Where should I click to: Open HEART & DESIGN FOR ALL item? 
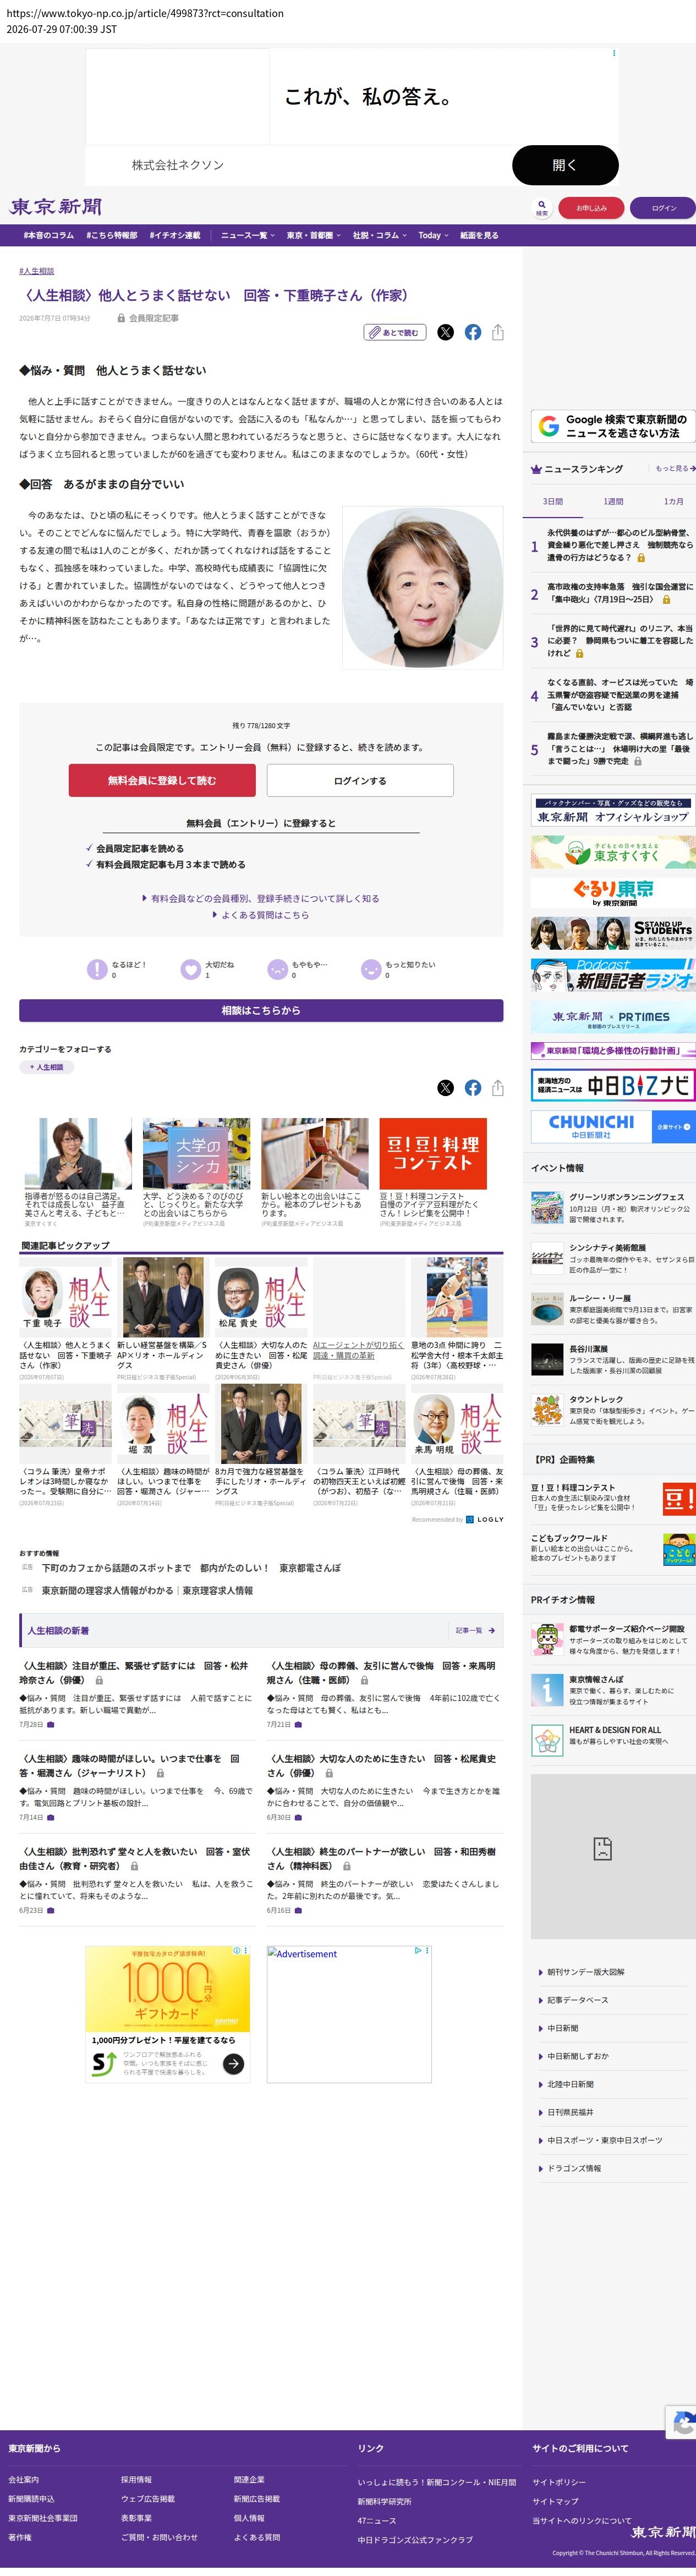(x=613, y=1740)
